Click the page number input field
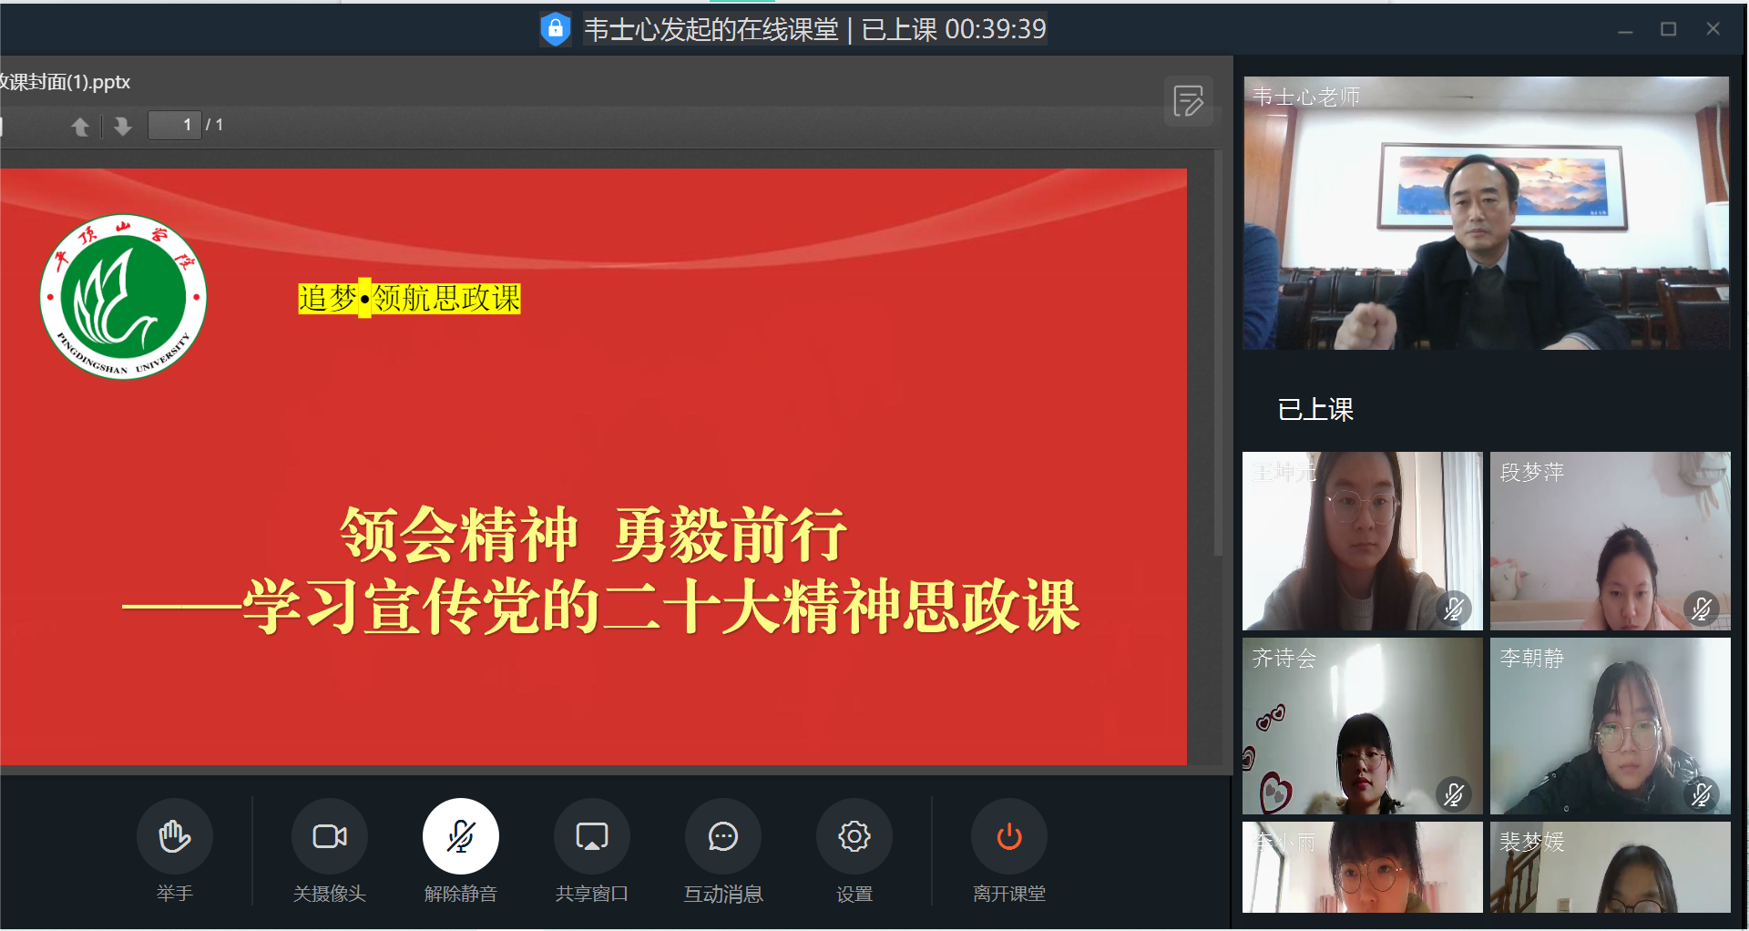This screenshot has width=1749, height=931. point(176,125)
